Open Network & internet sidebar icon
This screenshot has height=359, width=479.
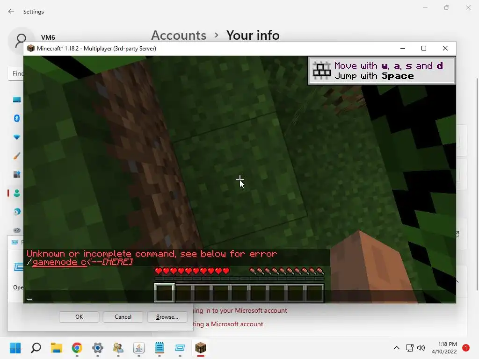click(x=17, y=137)
